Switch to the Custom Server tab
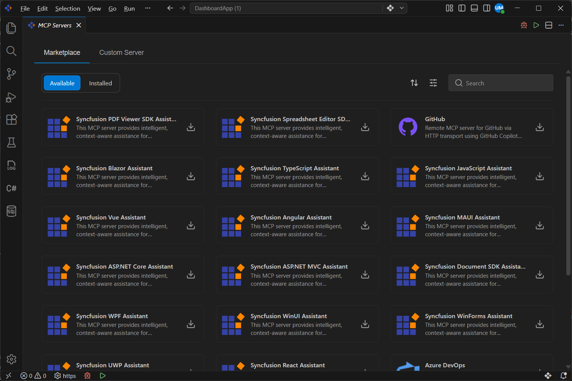 point(122,53)
